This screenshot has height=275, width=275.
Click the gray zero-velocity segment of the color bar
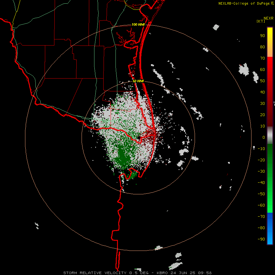(270, 135)
